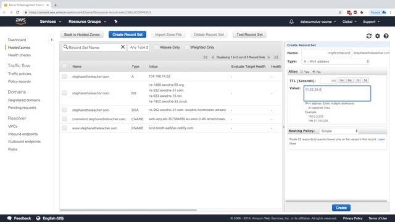Open settings gear icon

point(377,36)
